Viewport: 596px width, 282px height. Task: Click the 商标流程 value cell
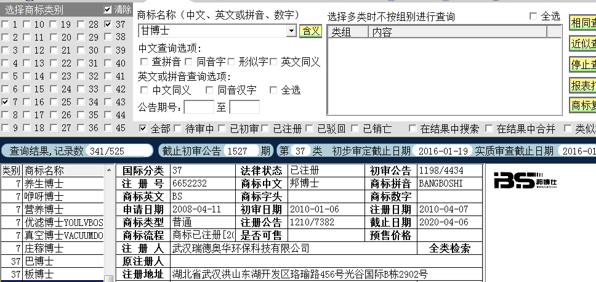click(x=203, y=235)
